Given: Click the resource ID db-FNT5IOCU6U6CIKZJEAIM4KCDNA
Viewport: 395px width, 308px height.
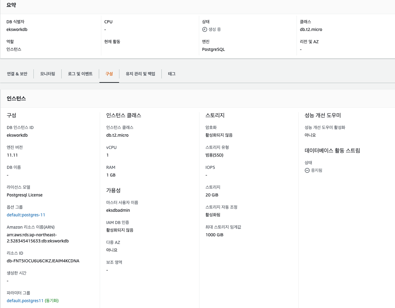Looking at the screenshot, I should click(43, 261).
